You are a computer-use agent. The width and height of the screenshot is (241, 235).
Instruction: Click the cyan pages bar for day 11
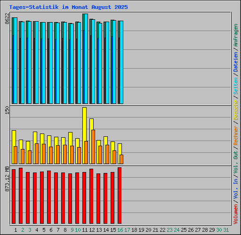tap(86, 59)
